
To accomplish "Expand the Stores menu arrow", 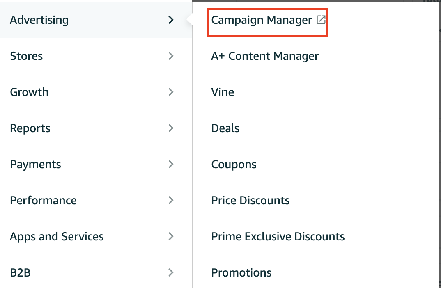I will (x=171, y=56).
